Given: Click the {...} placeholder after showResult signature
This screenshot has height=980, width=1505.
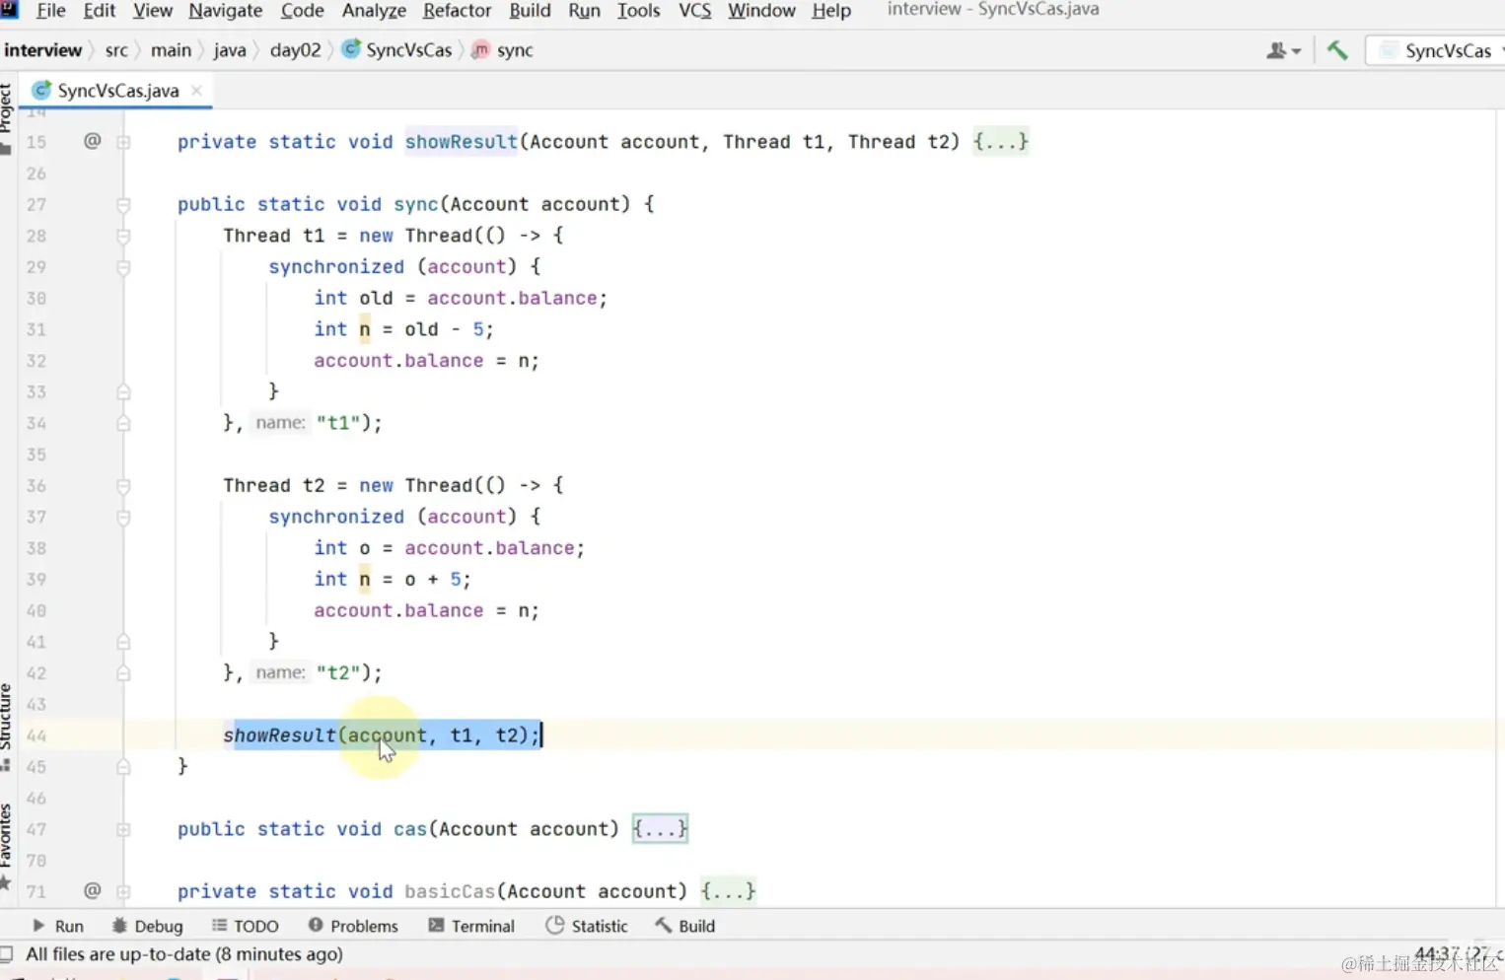Looking at the screenshot, I should [x=1000, y=141].
